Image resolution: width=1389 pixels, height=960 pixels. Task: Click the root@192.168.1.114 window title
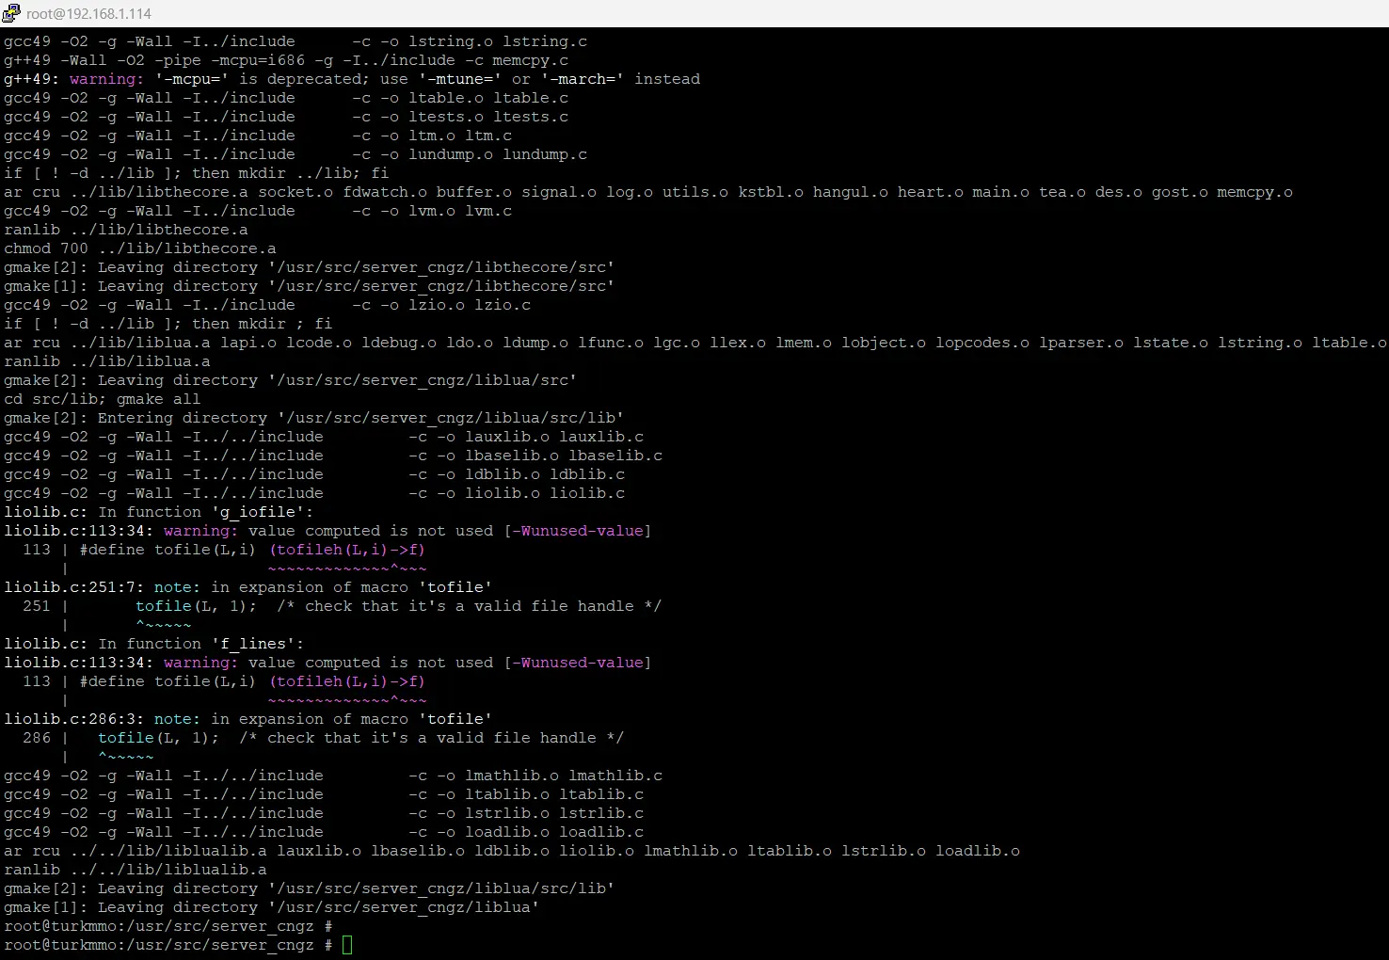point(88,14)
